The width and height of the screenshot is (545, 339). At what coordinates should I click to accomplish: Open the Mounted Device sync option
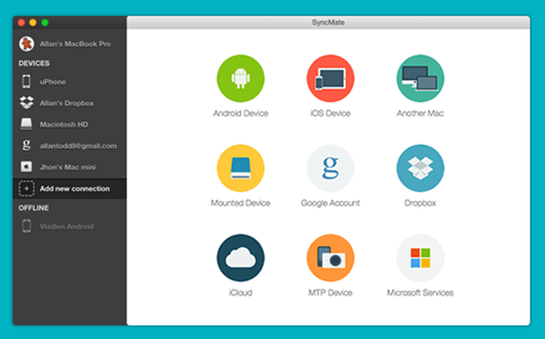tap(241, 168)
